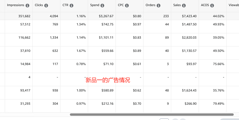239x120 pixels.
Task: Click spend cell $742.75
Action: click(107, 24)
